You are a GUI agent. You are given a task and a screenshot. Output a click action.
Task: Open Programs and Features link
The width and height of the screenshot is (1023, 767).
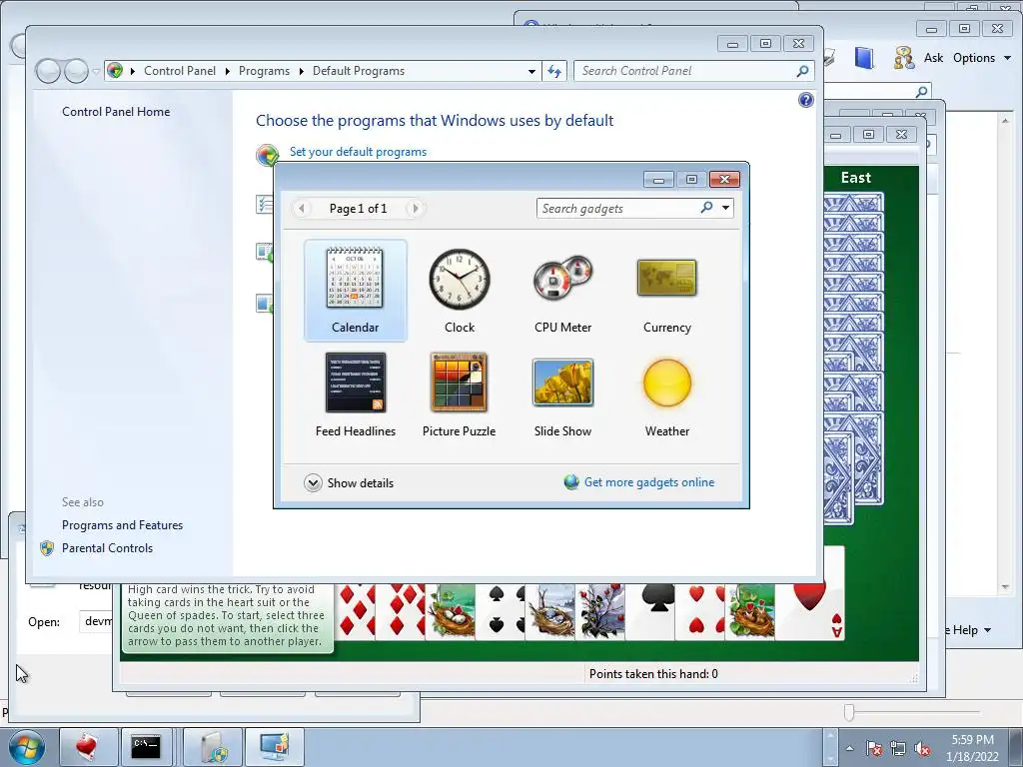tap(122, 525)
